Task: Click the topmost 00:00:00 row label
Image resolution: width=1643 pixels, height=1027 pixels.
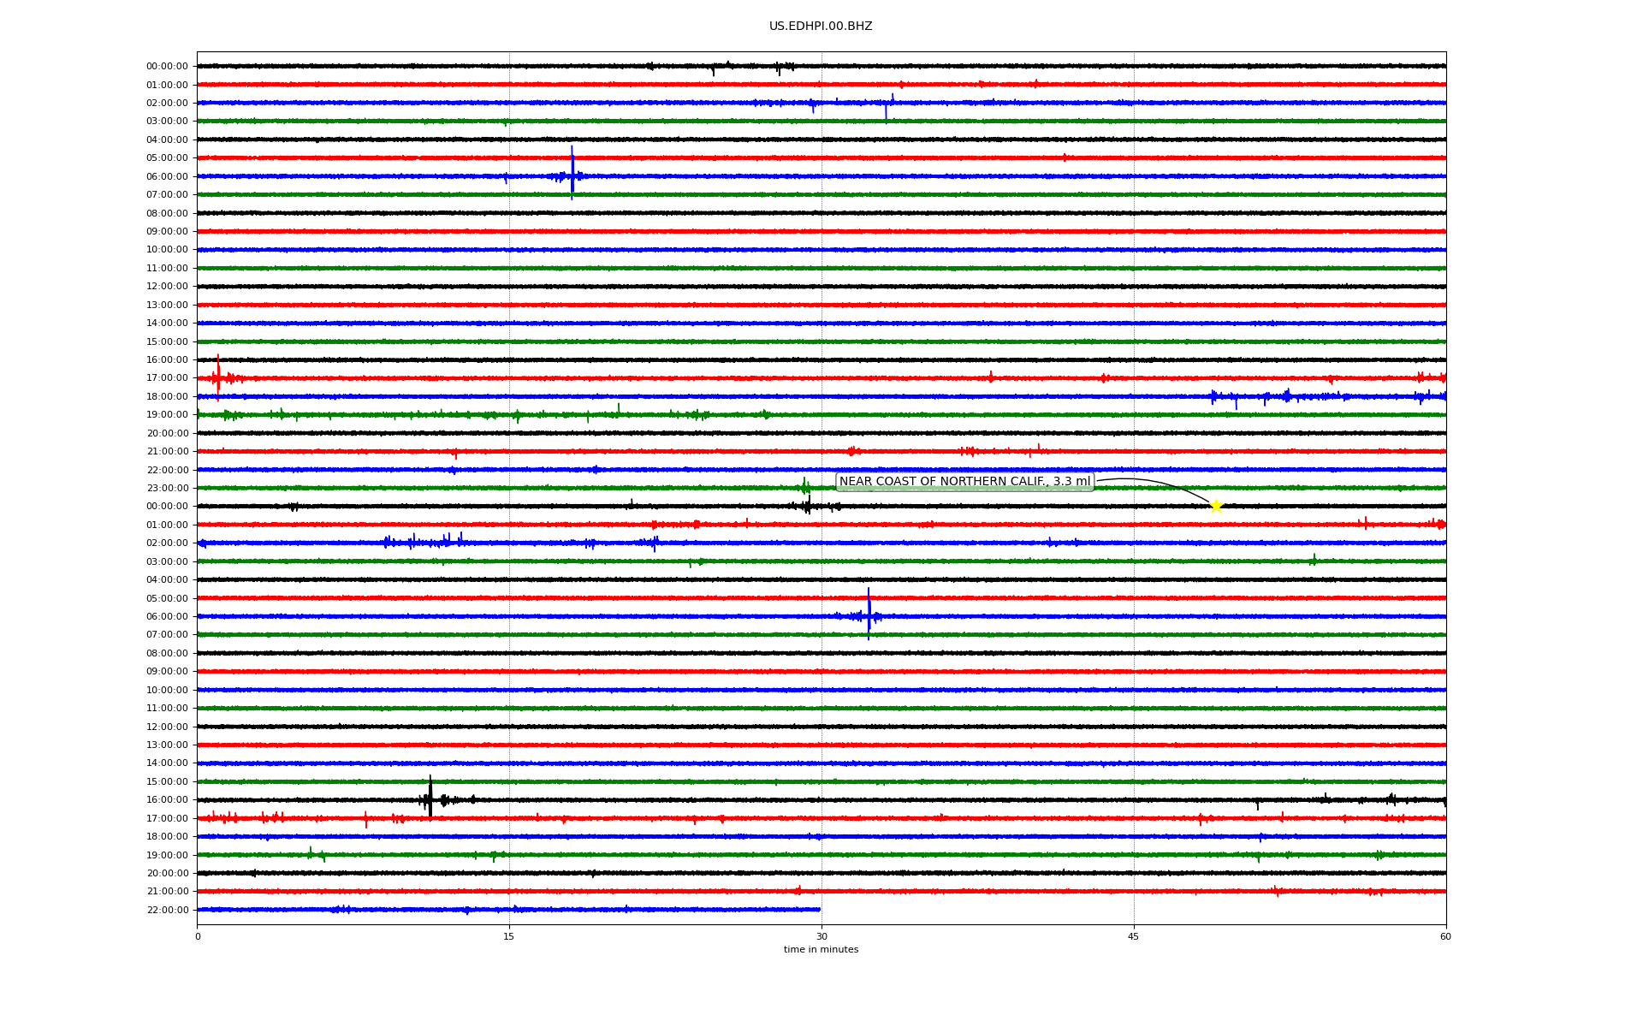Action: (x=167, y=66)
